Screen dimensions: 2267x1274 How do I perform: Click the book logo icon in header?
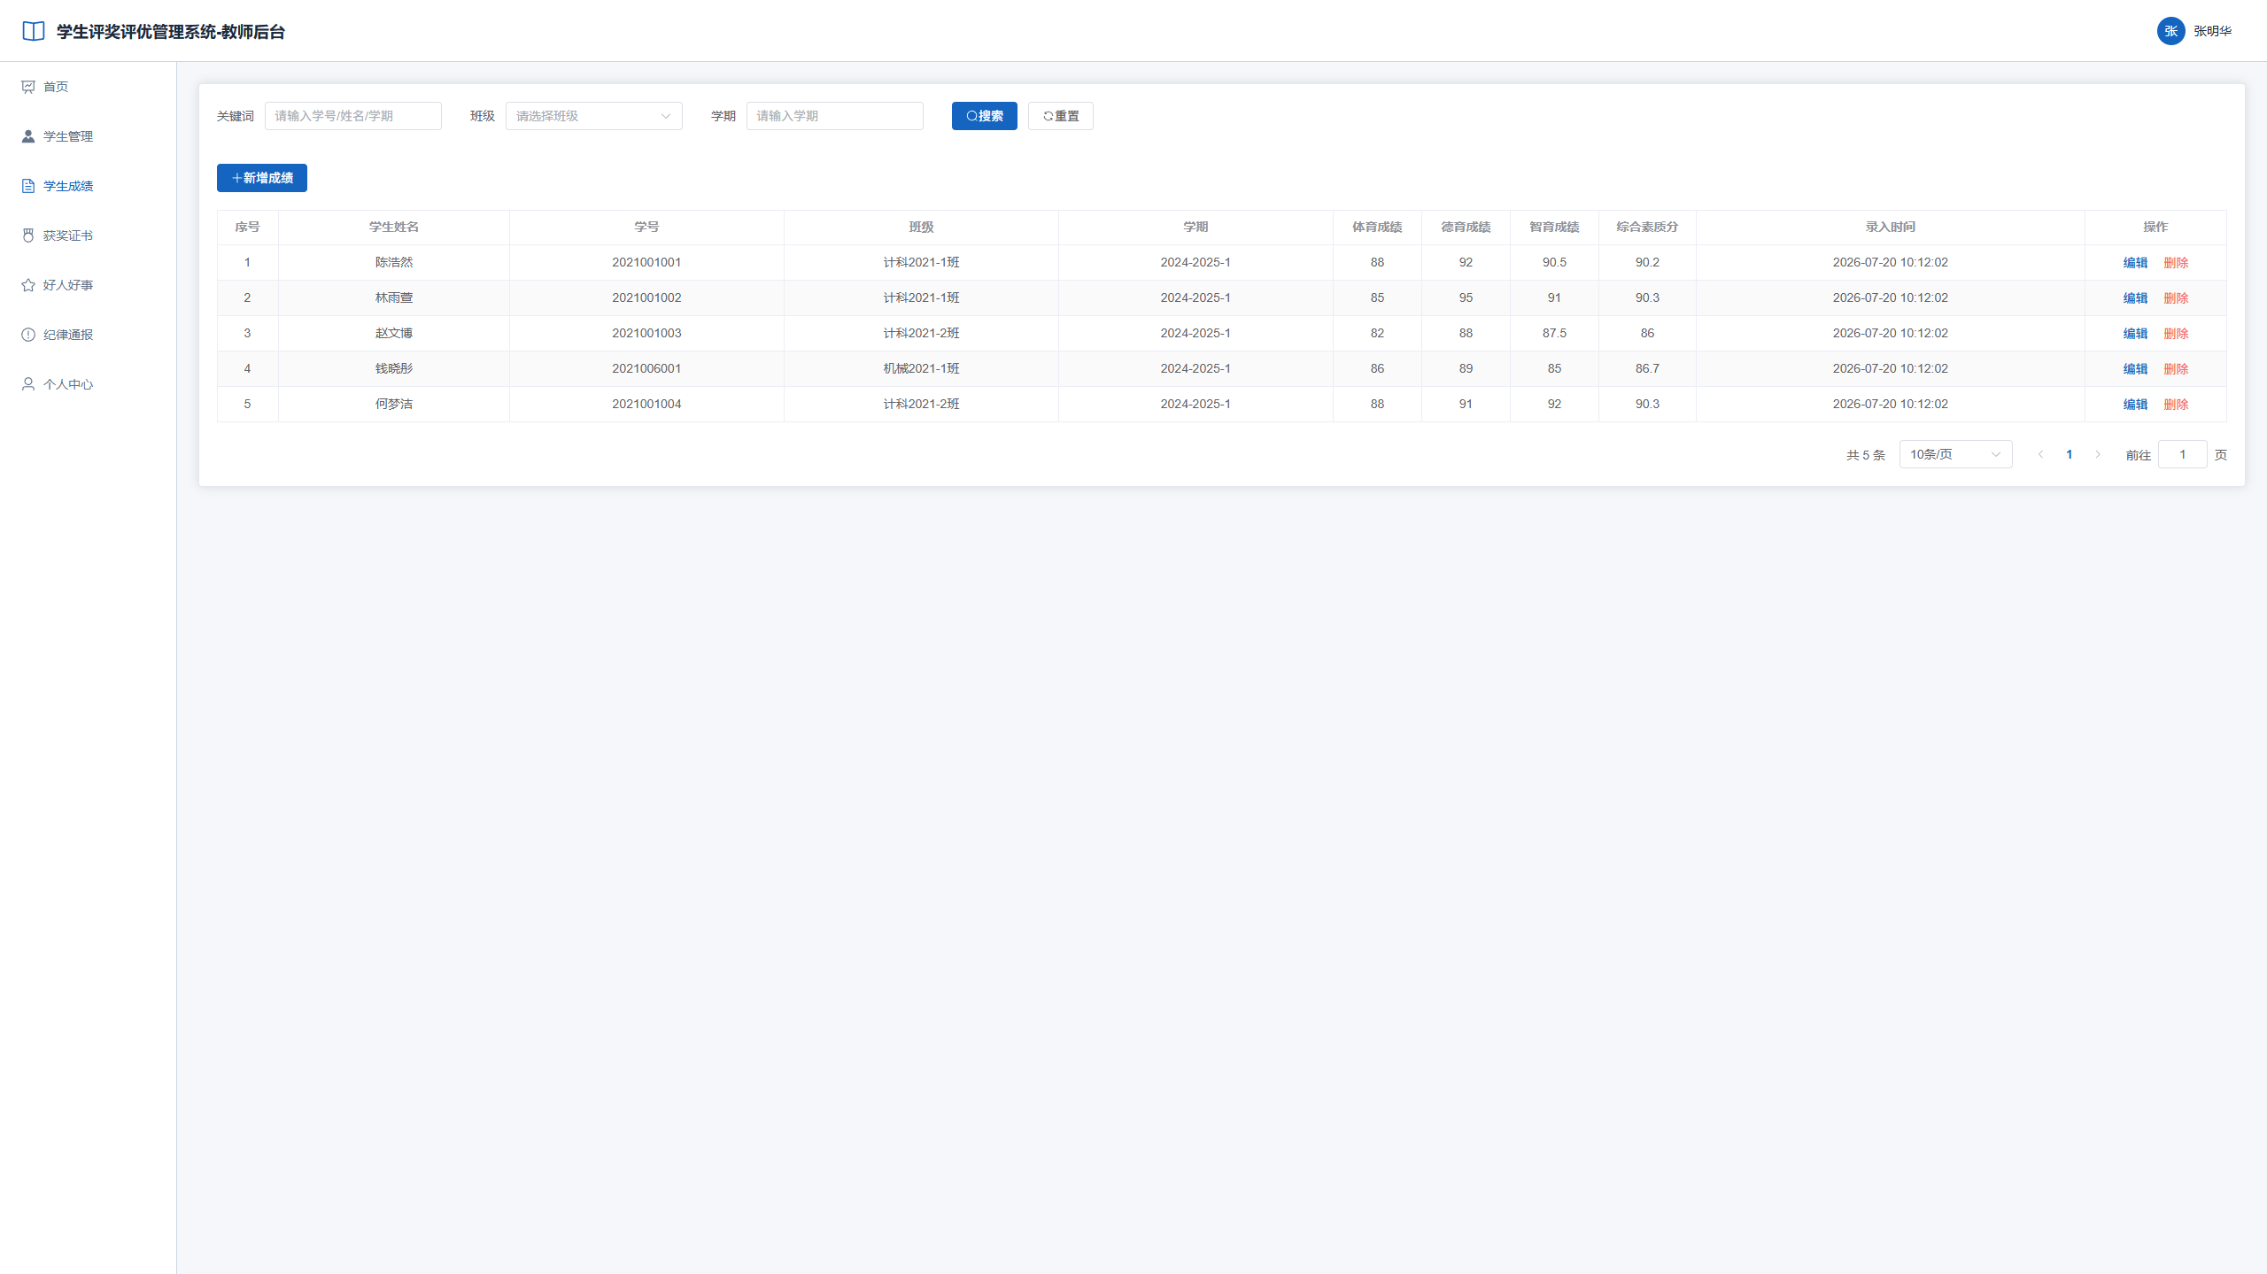coord(34,31)
